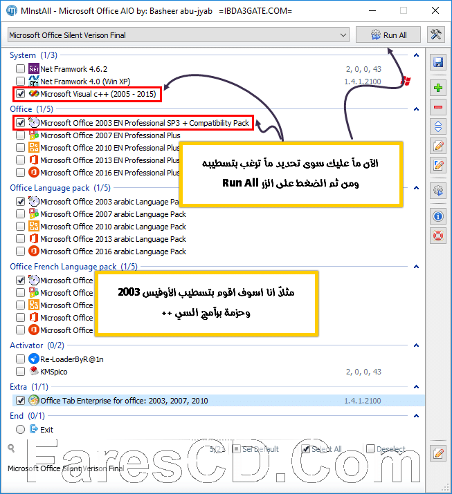452x494 pixels.
Task: Uncheck the Office Tab Enterprise checkbox
Action: [x=20, y=401]
